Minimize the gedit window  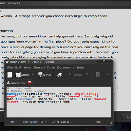(x=100, y=62)
